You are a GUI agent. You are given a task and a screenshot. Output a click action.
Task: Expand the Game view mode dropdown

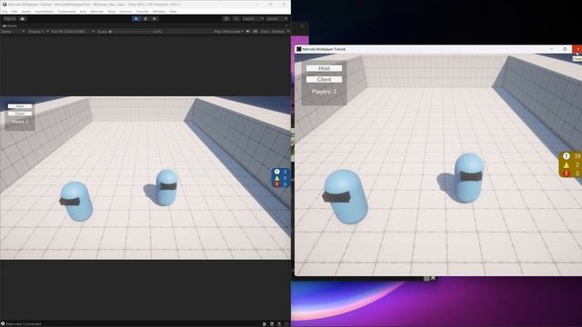click(x=13, y=32)
